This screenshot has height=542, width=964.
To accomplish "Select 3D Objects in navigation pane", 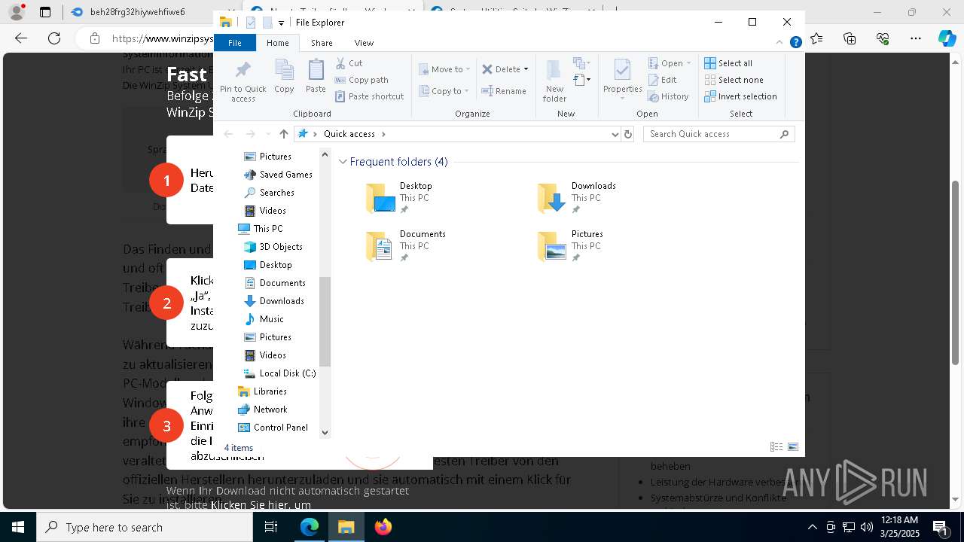I will tap(273, 247).
